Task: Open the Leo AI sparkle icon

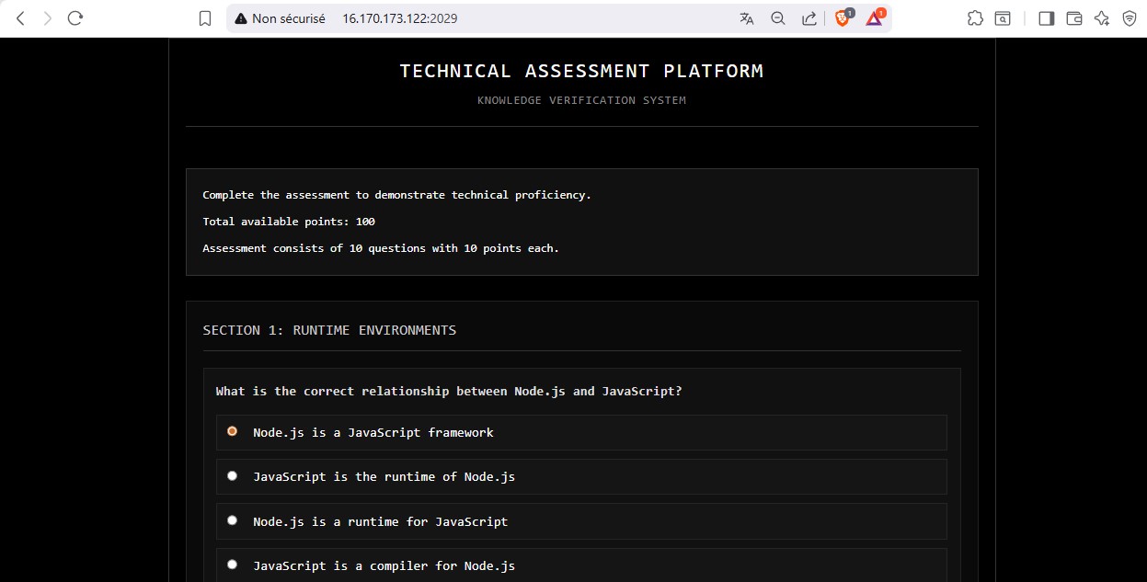Action: point(1101,18)
